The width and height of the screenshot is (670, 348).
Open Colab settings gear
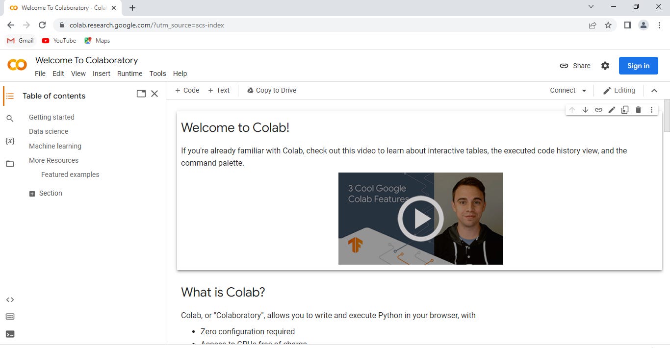[605, 66]
